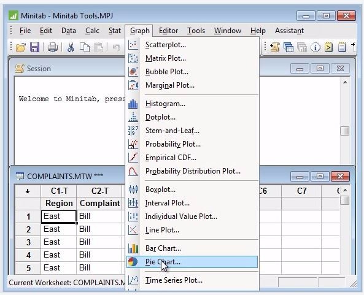Click the Complaint column name cell
This screenshot has width=364, height=295.
point(99,204)
